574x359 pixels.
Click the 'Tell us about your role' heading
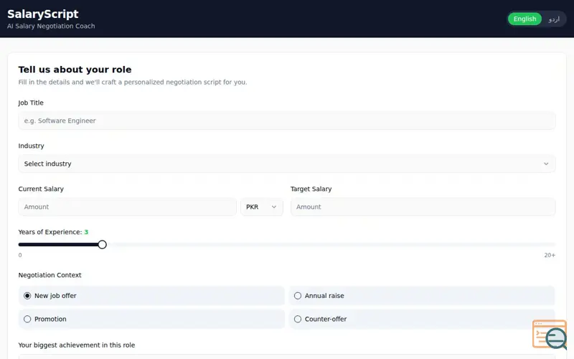(x=75, y=70)
